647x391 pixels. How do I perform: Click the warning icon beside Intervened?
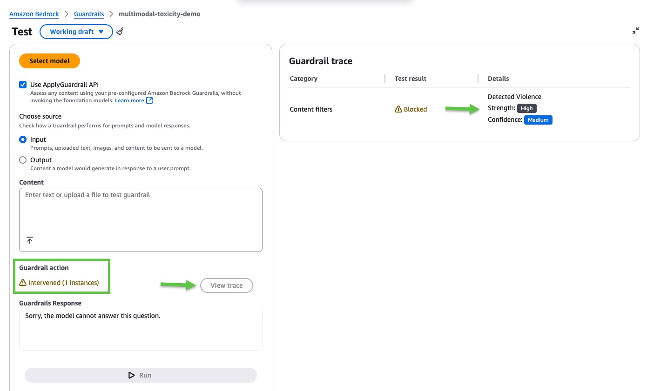23,283
